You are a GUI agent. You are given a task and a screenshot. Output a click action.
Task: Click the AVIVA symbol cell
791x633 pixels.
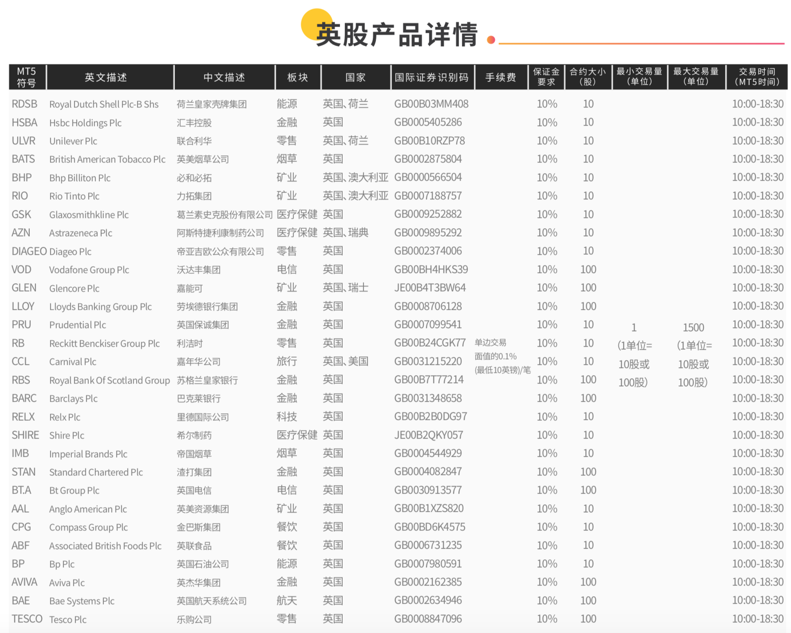tap(24, 582)
